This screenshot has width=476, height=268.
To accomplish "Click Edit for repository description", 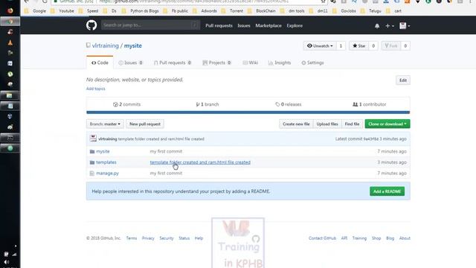I will tap(403, 80).
